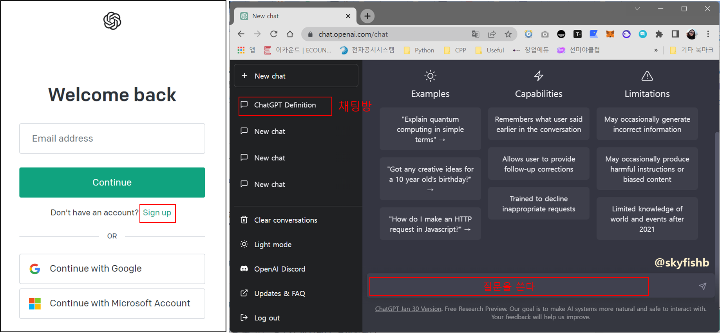720x333 pixels.
Task: Select the 10 year old's birthday ideas example
Action: coord(430,179)
